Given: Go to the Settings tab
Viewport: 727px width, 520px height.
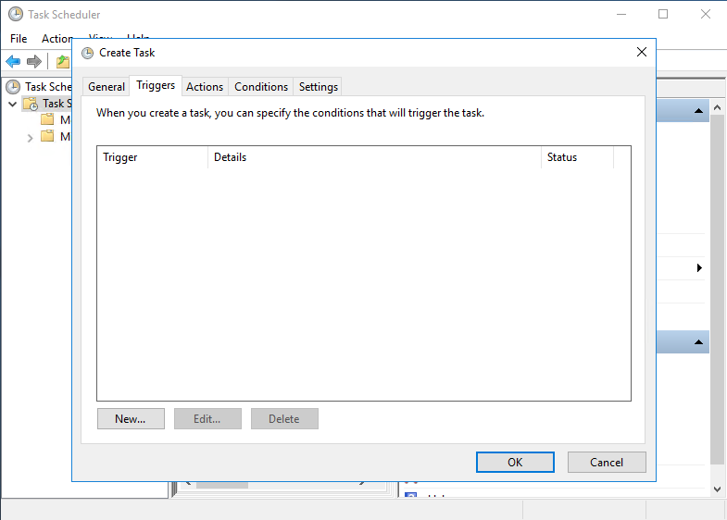Looking at the screenshot, I should click(318, 87).
